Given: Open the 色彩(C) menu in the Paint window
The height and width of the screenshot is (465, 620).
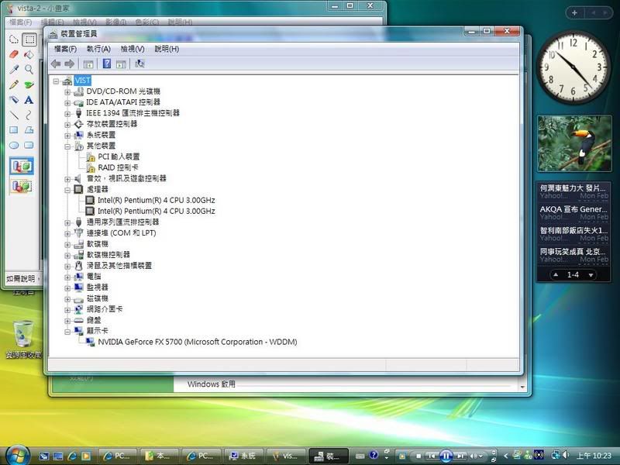Looking at the screenshot, I should click(147, 22).
